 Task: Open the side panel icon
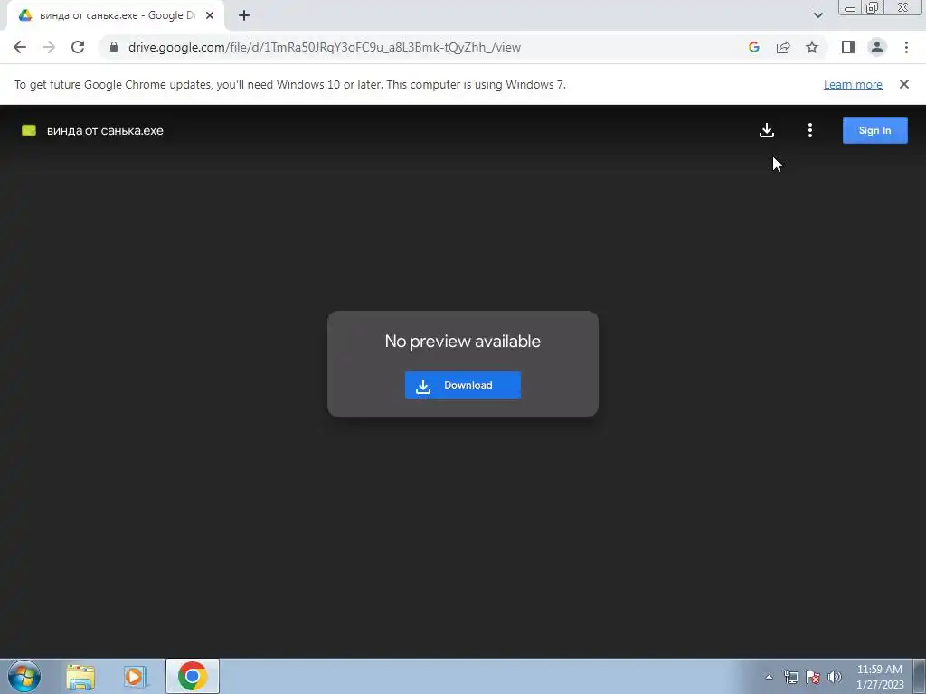[848, 47]
